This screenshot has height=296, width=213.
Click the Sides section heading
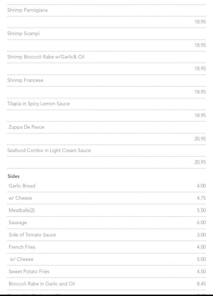14,176
